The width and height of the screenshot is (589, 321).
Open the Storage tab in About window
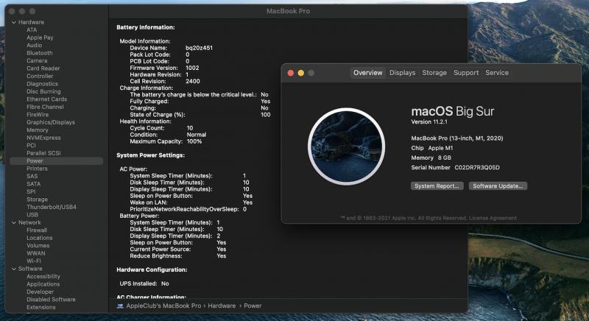(x=434, y=73)
